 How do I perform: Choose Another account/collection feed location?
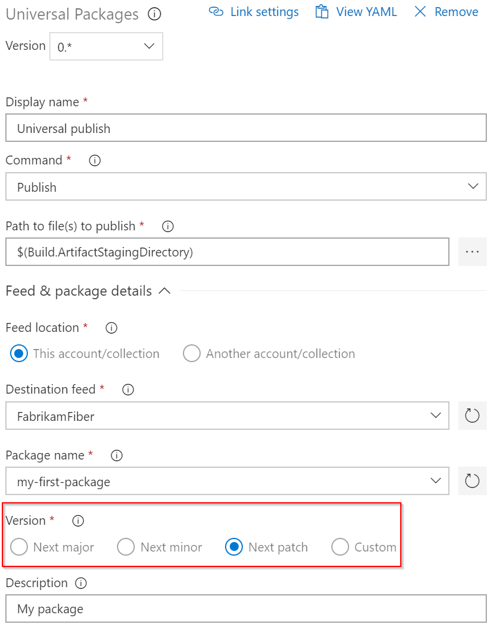pyautogui.click(x=192, y=353)
